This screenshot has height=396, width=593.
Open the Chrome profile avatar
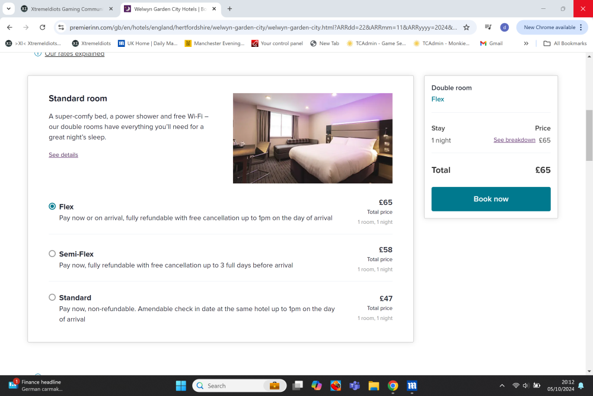[x=504, y=27]
